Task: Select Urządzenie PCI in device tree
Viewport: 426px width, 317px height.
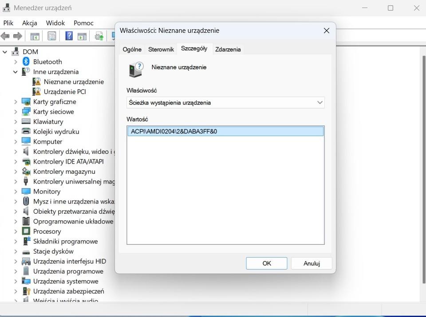Action: pyautogui.click(x=64, y=92)
